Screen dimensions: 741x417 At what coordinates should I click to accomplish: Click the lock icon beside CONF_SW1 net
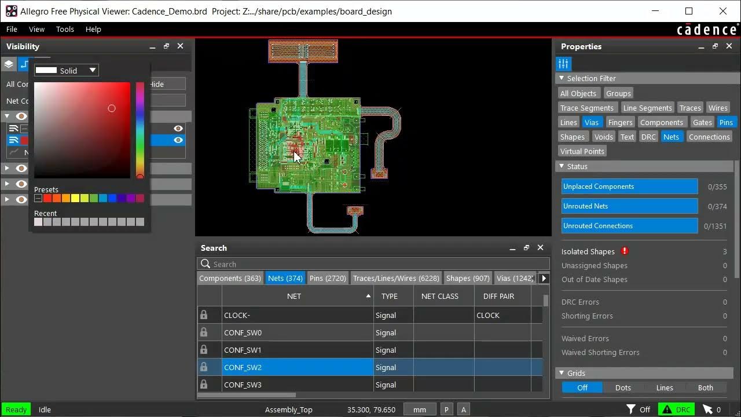click(204, 350)
